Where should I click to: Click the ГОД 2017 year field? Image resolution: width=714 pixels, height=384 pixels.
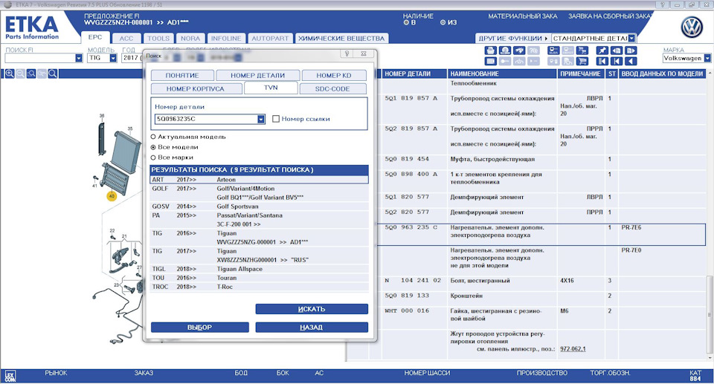[x=132, y=58]
